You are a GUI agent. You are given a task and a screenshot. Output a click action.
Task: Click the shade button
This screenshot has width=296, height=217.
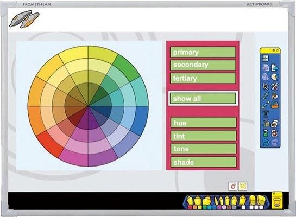(203, 162)
